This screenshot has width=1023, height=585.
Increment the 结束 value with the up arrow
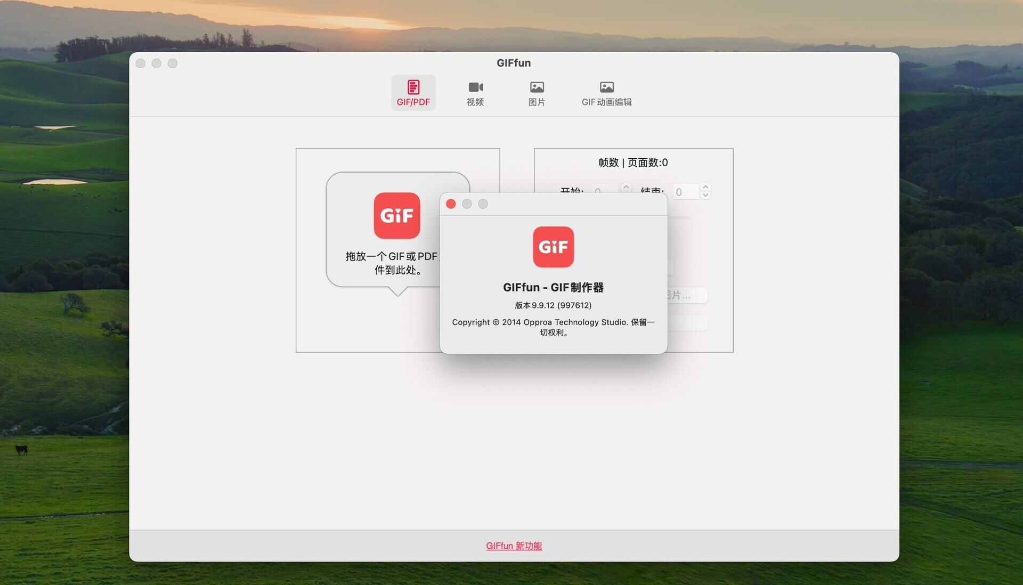pyautogui.click(x=705, y=187)
